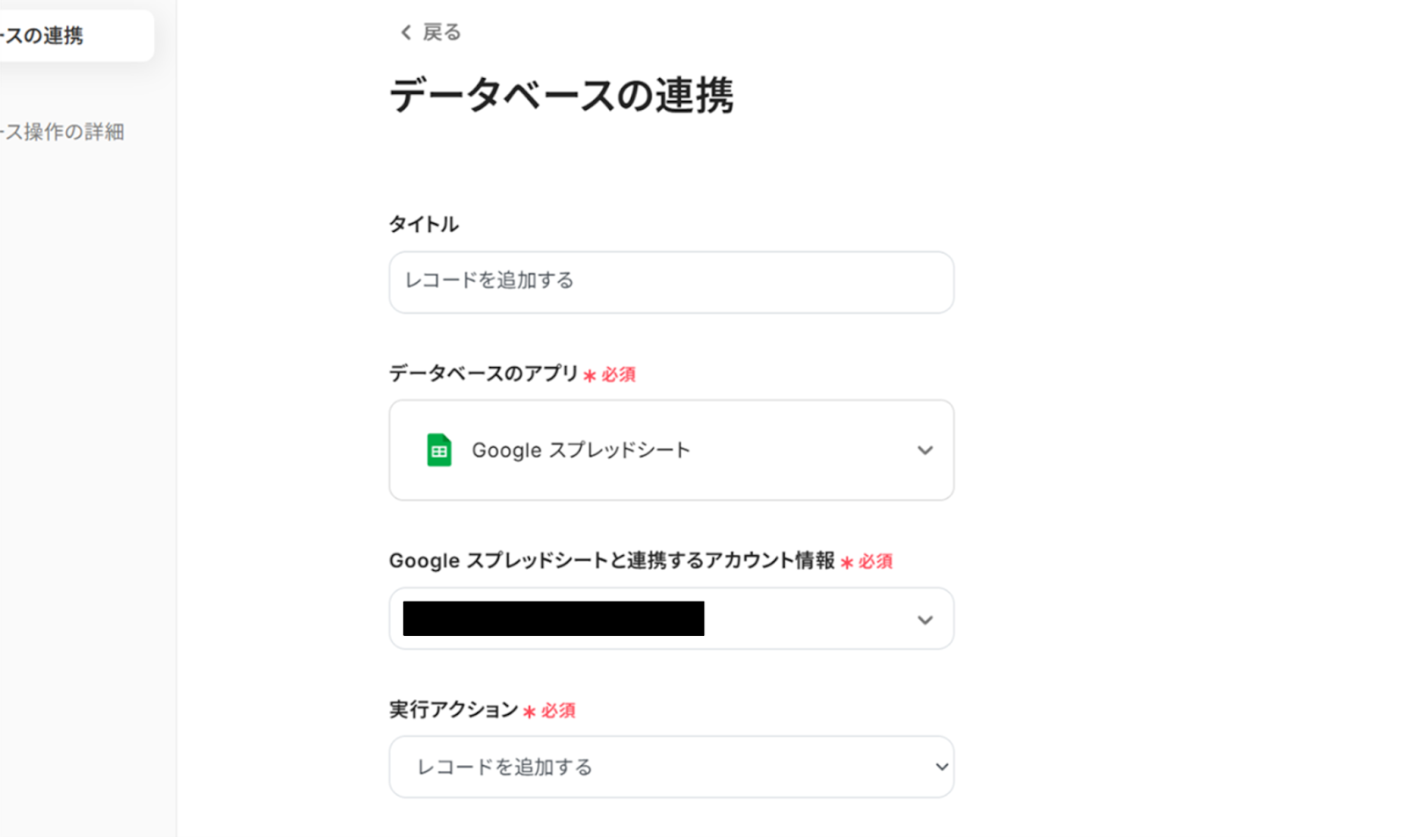Click chevron on 実行アクション select box
Image resolution: width=1406 pixels, height=837 pixels.
[941, 767]
